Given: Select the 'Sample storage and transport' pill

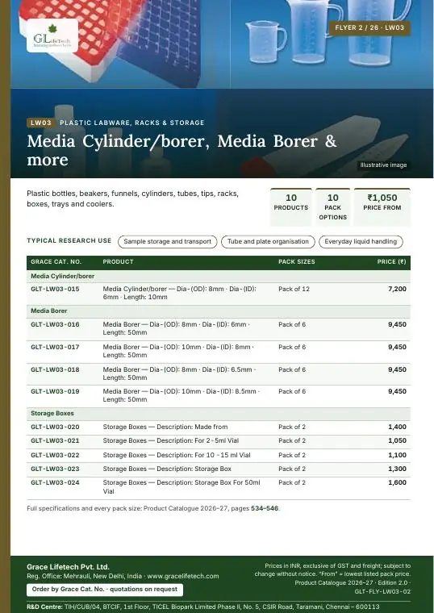Looking at the screenshot, I should pyautogui.click(x=167, y=242).
